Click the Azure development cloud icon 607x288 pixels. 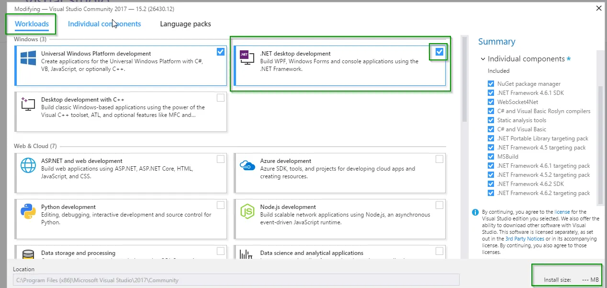(247, 165)
